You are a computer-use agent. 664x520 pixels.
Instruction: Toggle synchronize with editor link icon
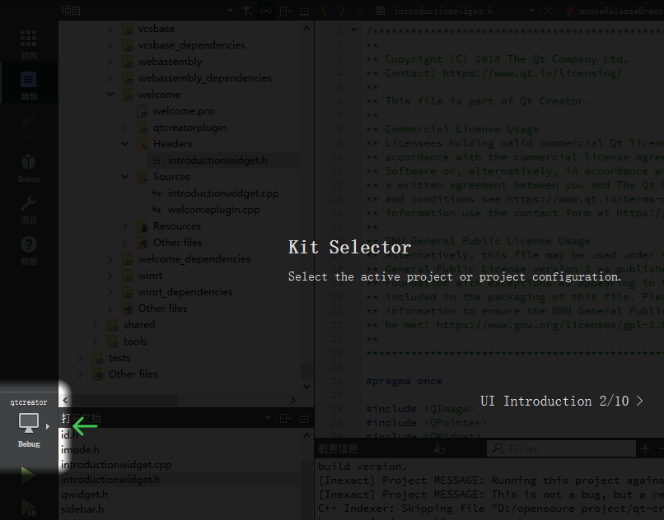(265, 11)
